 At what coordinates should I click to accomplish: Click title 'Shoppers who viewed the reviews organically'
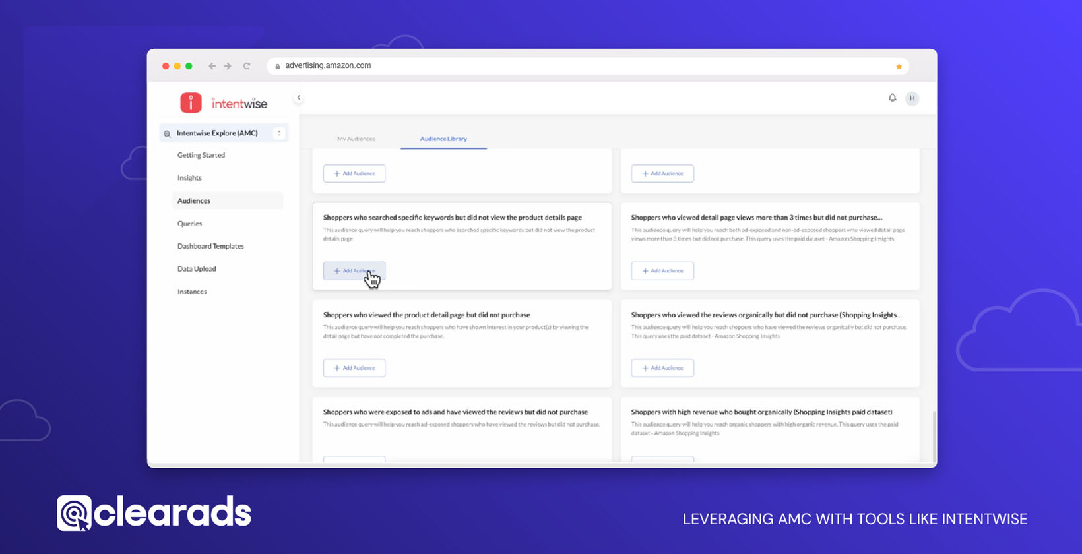point(766,315)
